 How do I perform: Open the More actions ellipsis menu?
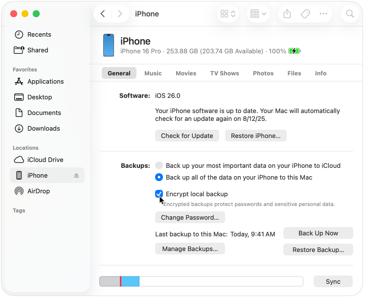323,14
